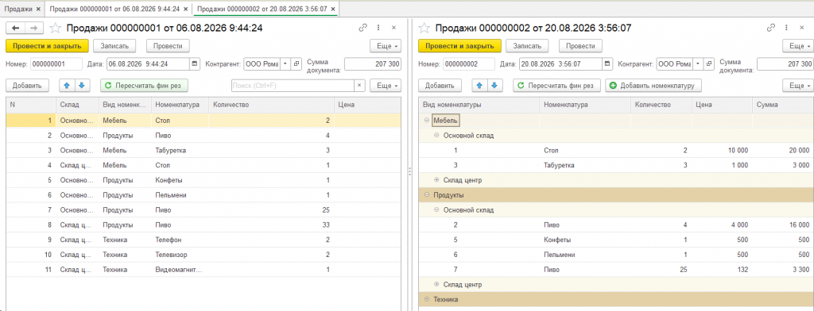Add document 000000001 to favorites star
814x311 pixels.
pyautogui.click(x=55, y=28)
